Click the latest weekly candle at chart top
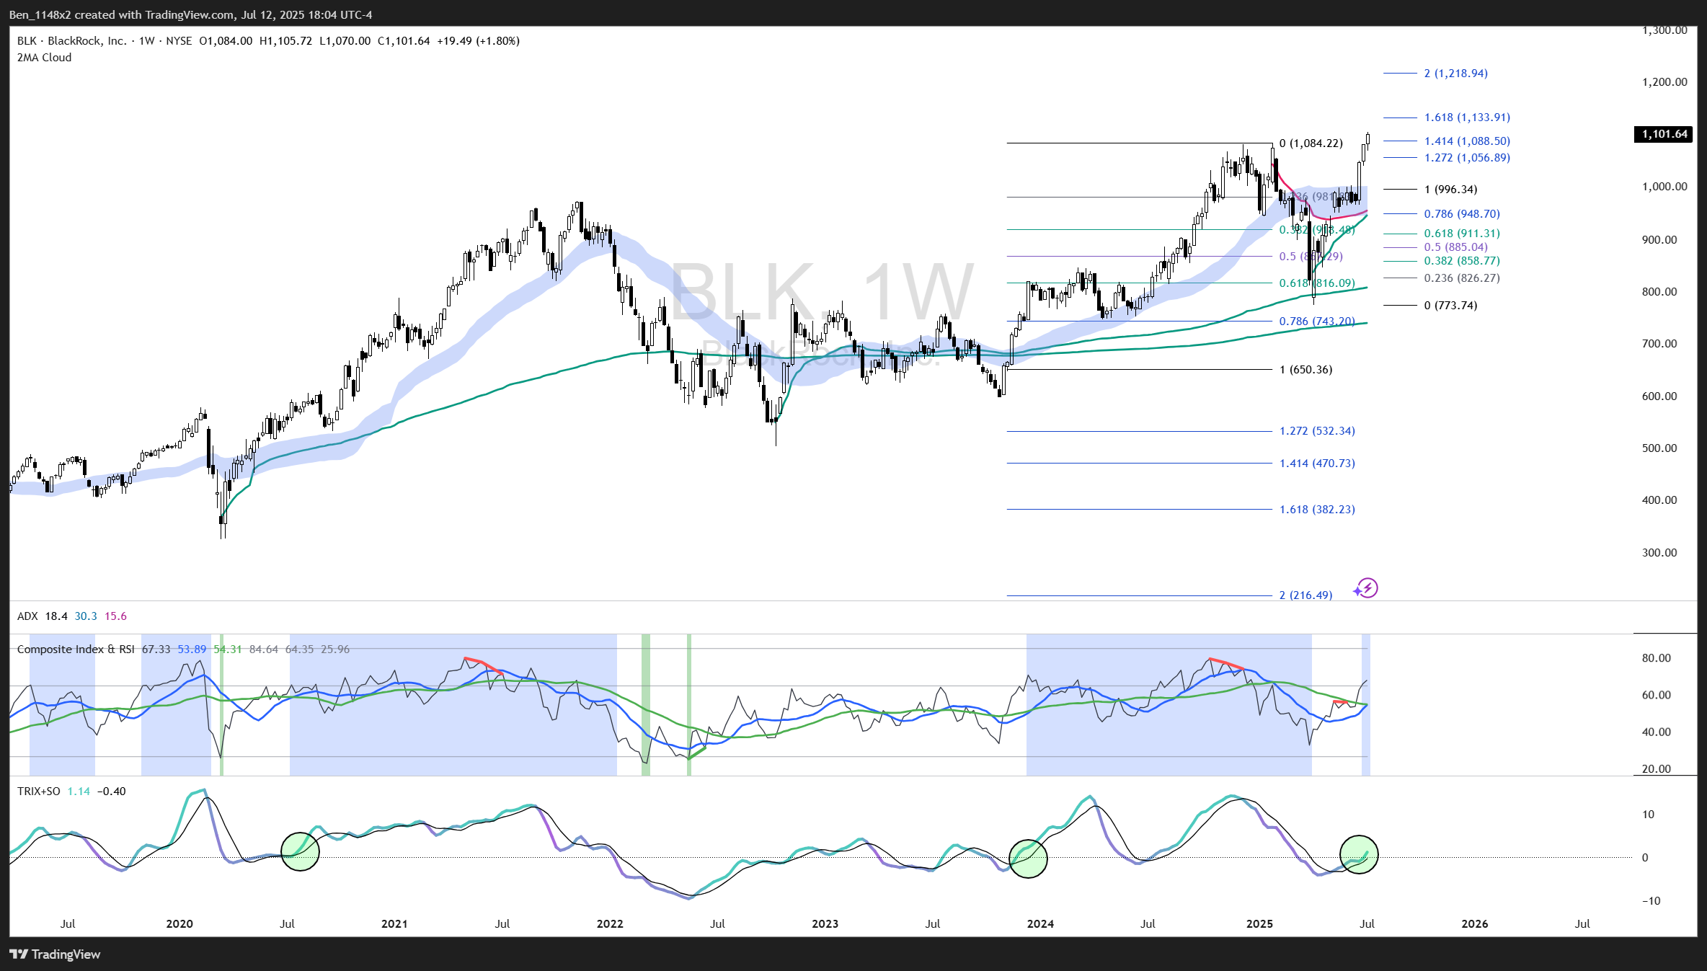 [x=1367, y=141]
